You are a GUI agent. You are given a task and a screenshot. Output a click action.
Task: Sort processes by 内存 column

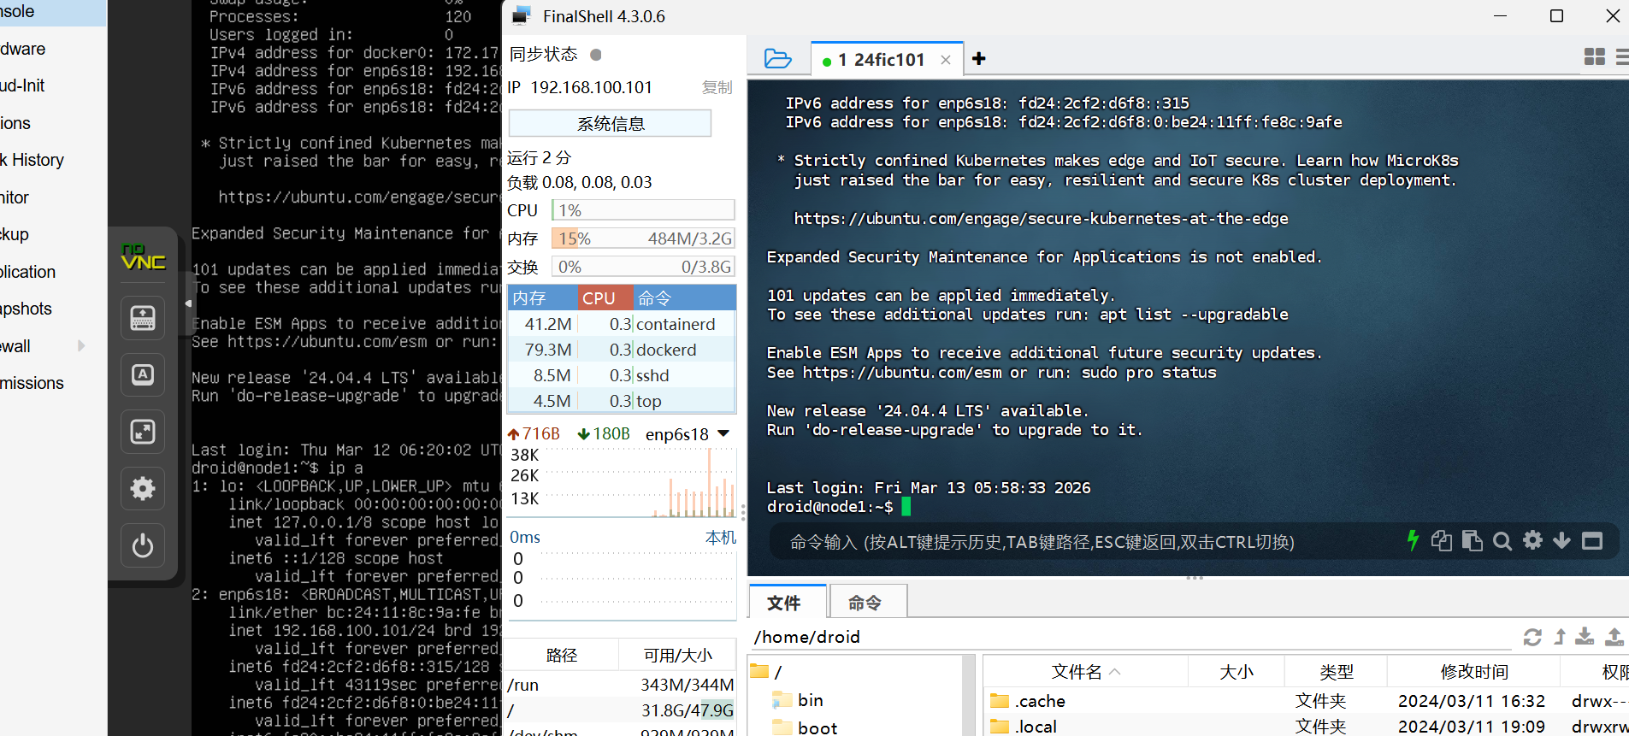pos(542,297)
